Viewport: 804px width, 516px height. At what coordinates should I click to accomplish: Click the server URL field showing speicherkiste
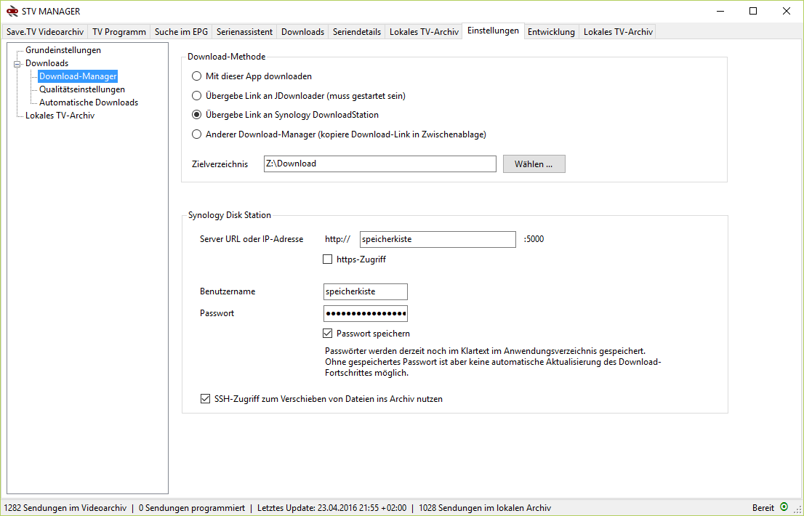point(437,239)
